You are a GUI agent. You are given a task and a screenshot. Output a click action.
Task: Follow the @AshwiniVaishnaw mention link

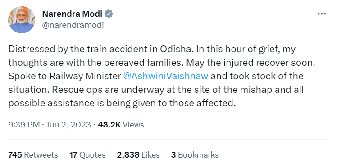point(166,76)
